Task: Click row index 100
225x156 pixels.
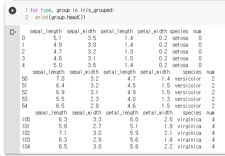Action: pyautogui.click(x=26, y=119)
